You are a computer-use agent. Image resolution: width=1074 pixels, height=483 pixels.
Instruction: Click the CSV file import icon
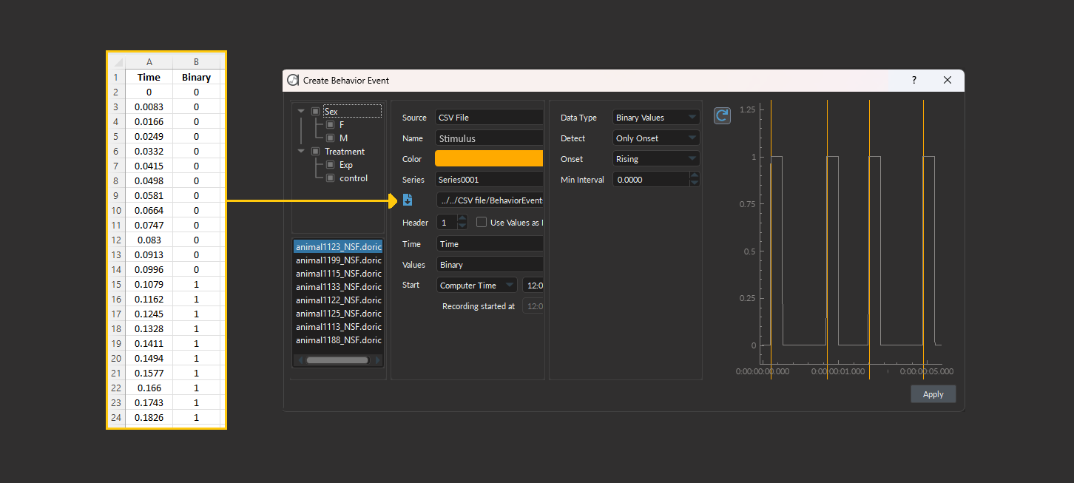pyautogui.click(x=408, y=200)
